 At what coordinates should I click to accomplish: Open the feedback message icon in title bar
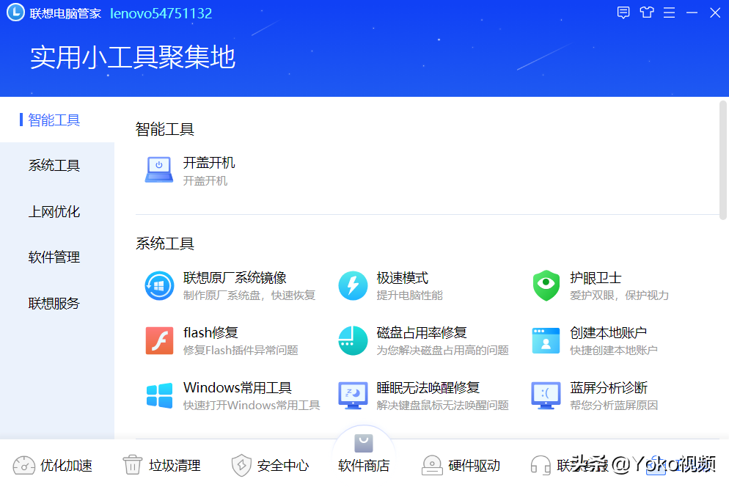(x=623, y=12)
